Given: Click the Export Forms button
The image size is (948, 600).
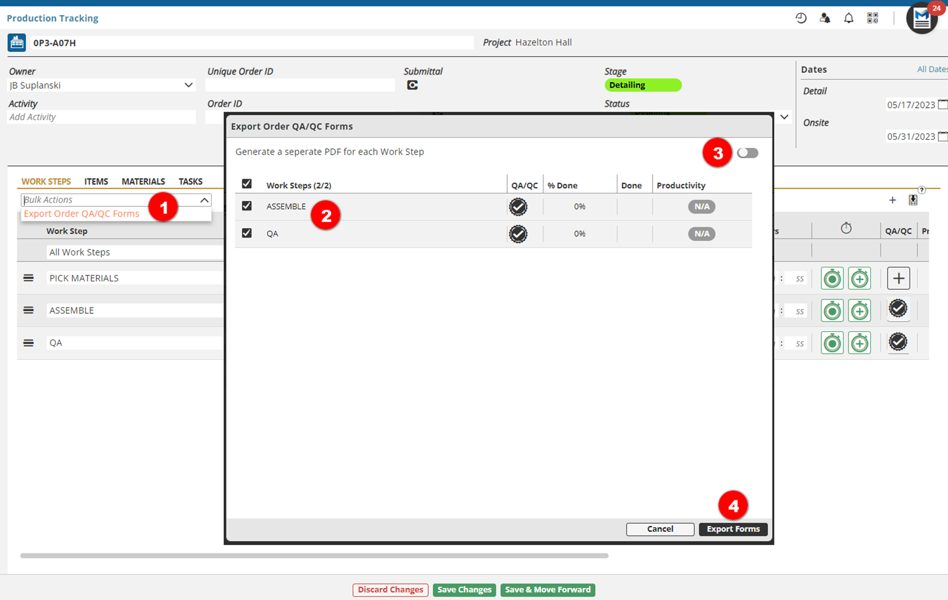Looking at the screenshot, I should point(733,529).
